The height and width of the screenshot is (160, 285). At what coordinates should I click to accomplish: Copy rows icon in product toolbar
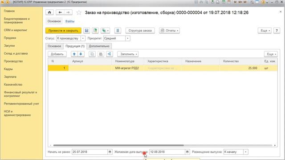pyautogui.click(x=92, y=54)
